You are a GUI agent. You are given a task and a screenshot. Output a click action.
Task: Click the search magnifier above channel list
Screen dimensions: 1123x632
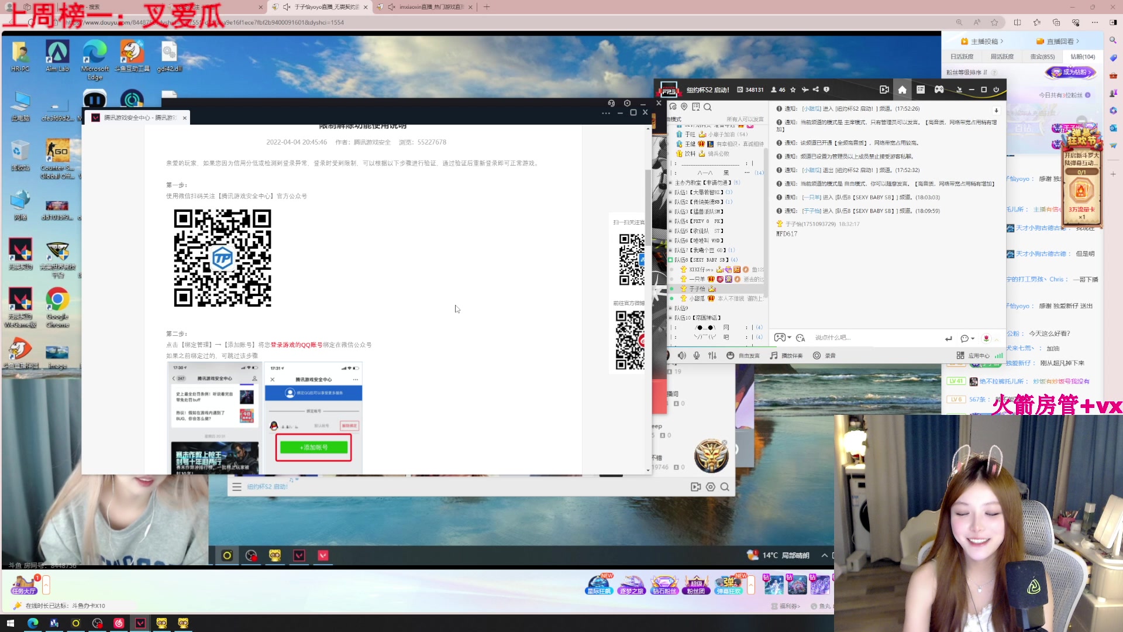coord(708,107)
